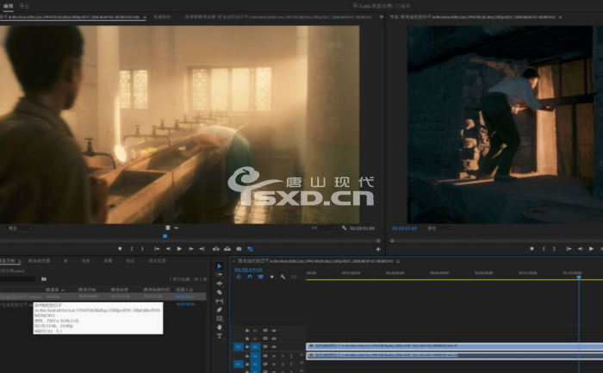Go to Out point in Source monitor

(x=202, y=249)
